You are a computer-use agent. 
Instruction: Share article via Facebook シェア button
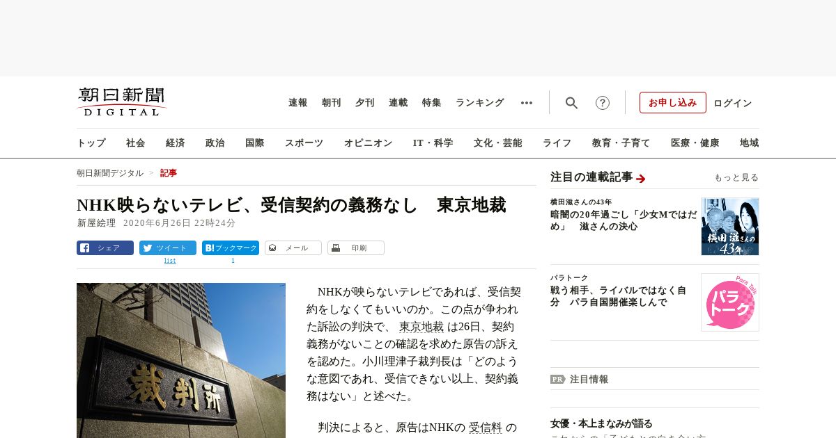click(x=105, y=248)
